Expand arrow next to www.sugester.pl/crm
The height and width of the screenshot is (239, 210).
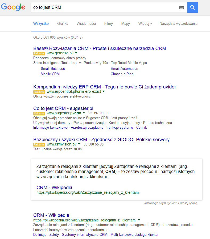[x=84, y=113]
